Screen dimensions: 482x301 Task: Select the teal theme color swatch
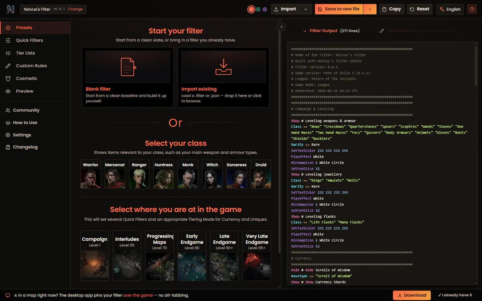258,9
